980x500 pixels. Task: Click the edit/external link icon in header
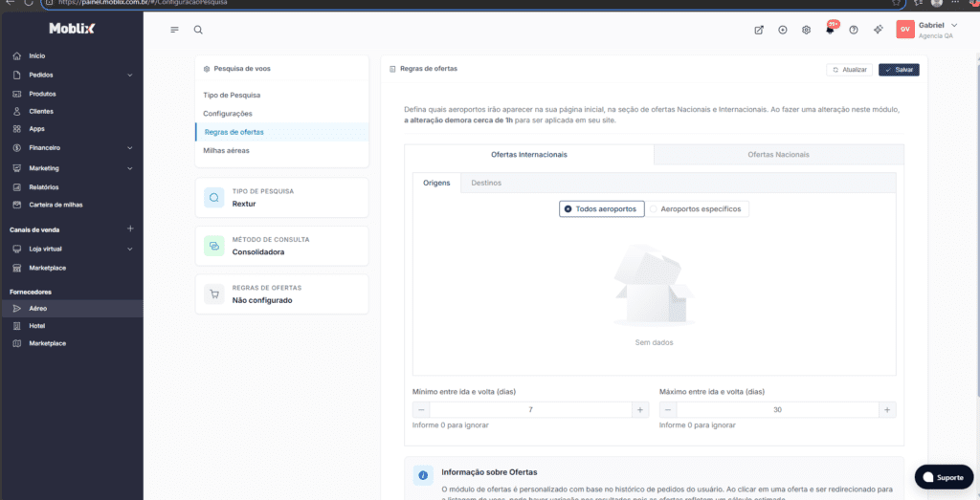click(759, 30)
